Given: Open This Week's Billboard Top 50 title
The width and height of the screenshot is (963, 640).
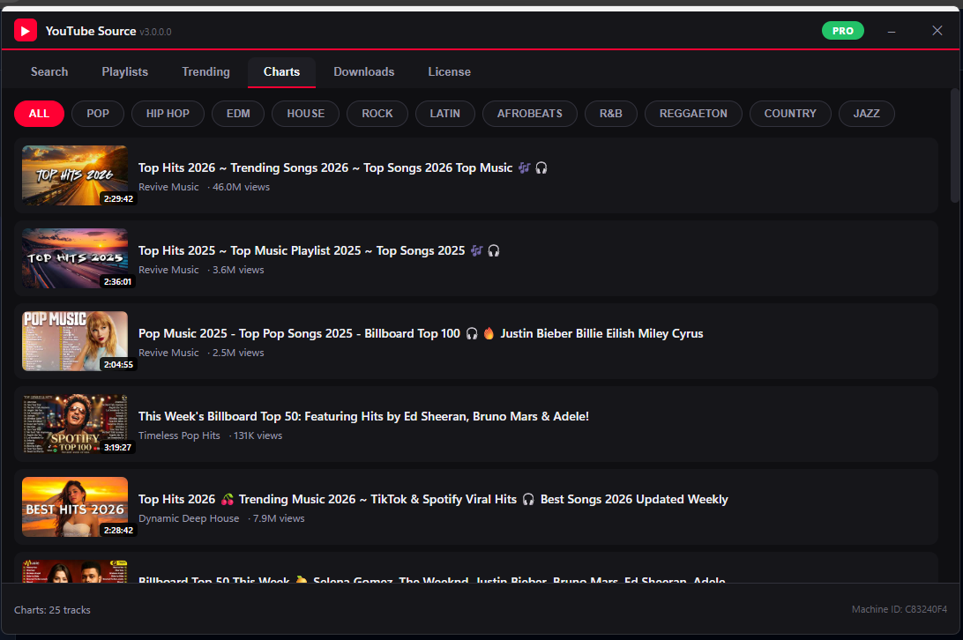Looking at the screenshot, I should tap(363, 416).
